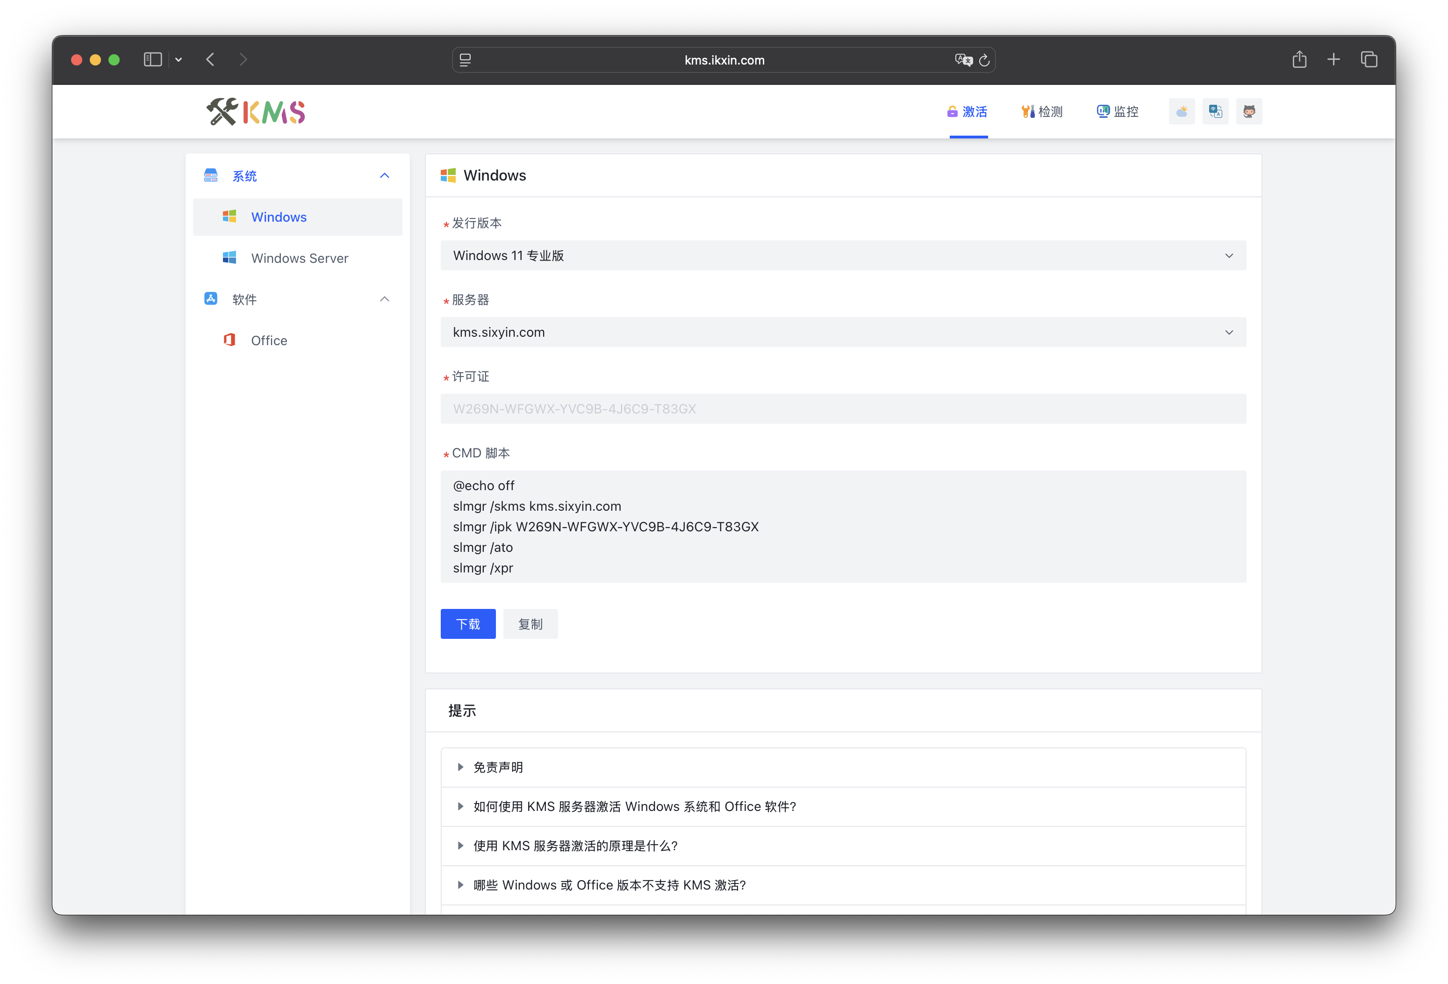
Task: Collapse the 系统 sidebar section chevron
Action: coord(384,176)
